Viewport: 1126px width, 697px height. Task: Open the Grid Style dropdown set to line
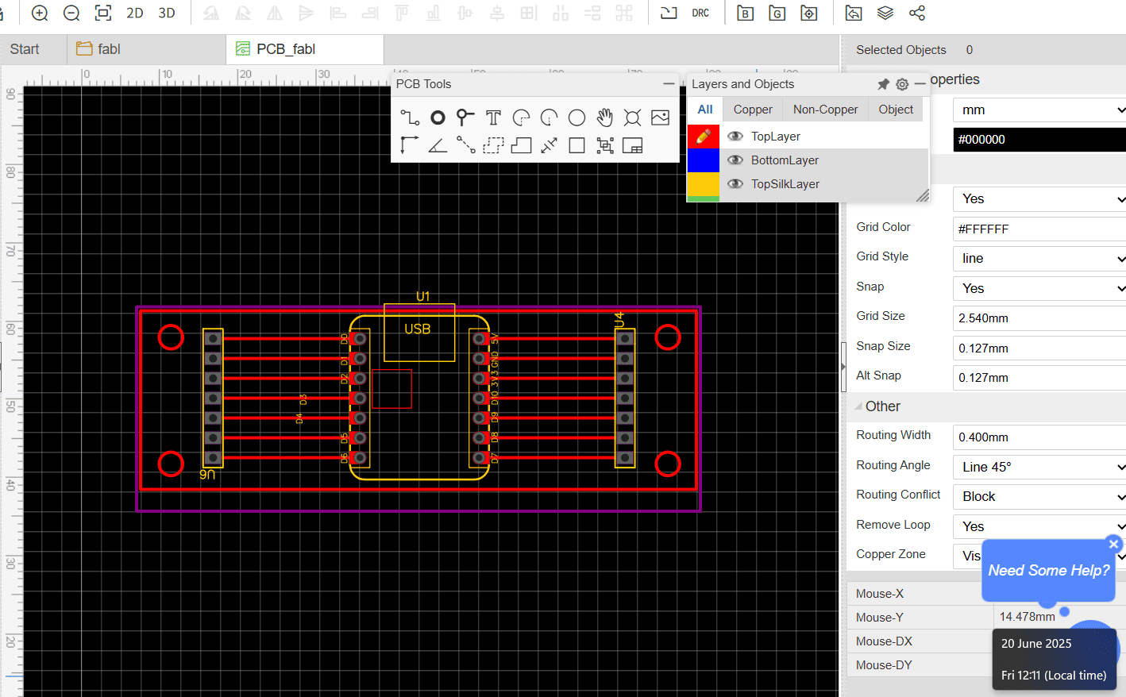1039,258
